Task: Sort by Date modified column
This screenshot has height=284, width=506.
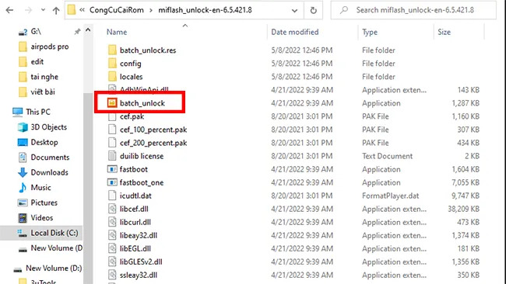Action: (x=294, y=32)
